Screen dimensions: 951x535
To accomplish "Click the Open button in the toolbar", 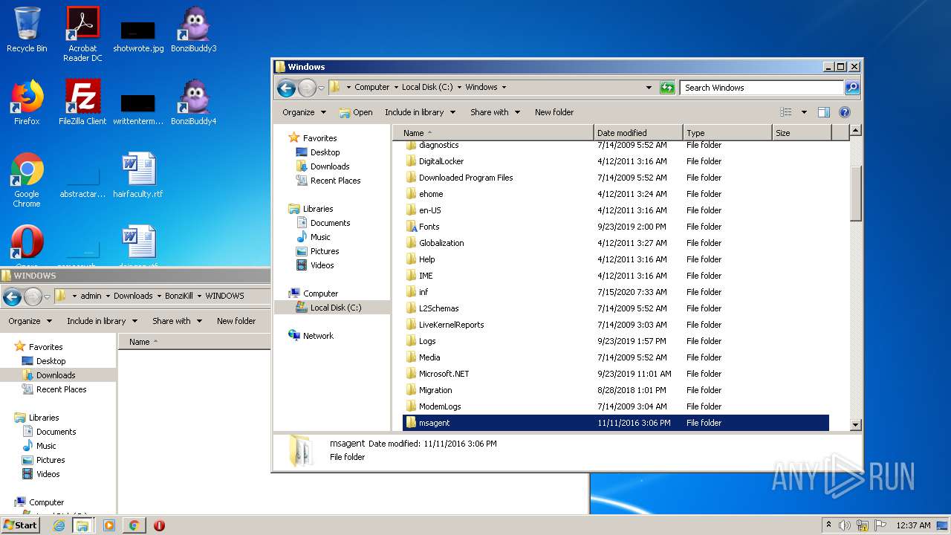I will 356,112.
